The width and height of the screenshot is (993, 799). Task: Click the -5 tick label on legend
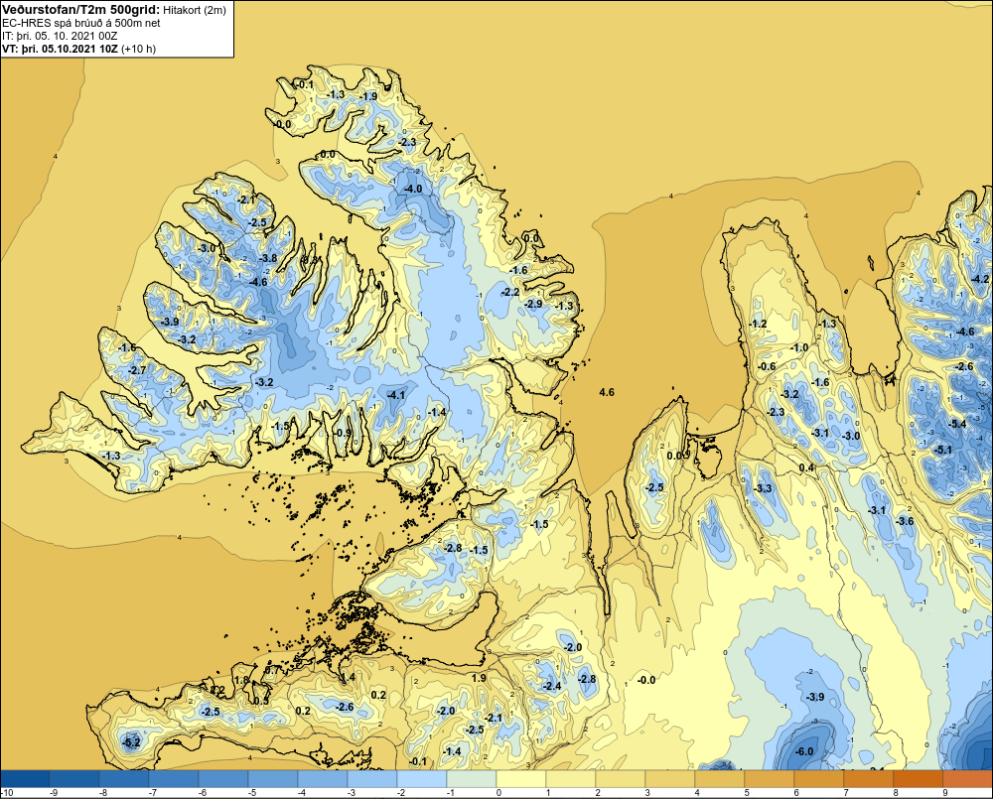pyautogui.click(x=251, y=793)
